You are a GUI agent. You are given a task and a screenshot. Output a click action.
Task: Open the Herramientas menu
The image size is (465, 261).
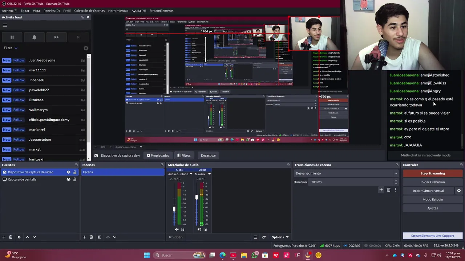pos(118,11)
